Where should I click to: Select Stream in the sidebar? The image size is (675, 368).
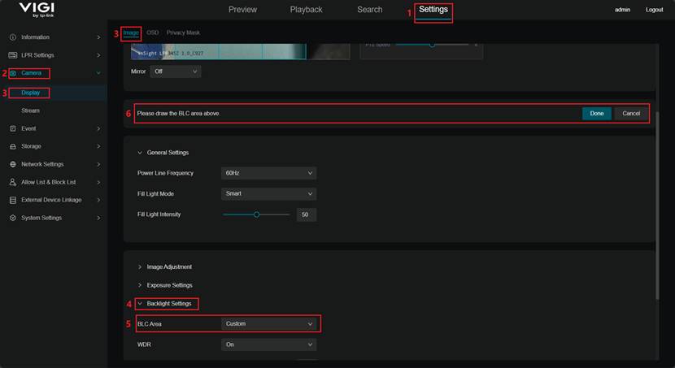(x=30, y=110)
